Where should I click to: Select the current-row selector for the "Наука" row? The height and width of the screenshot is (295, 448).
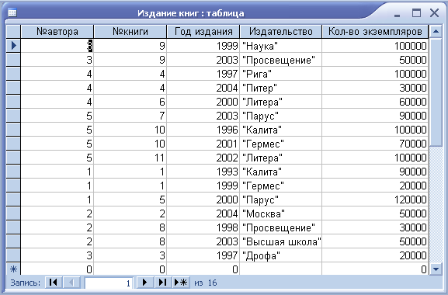click(13, 46)
